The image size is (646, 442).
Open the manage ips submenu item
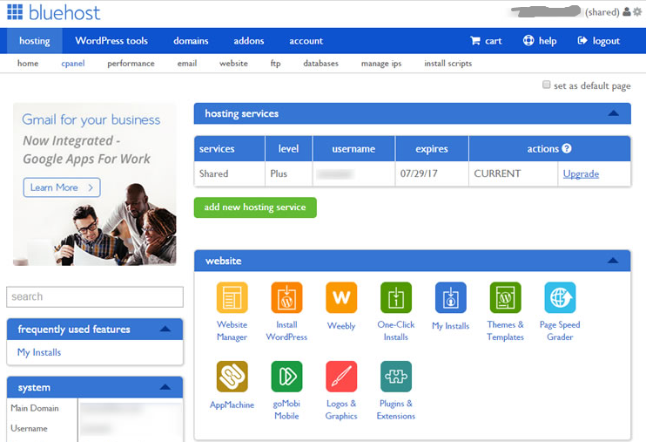coord(381,64)
